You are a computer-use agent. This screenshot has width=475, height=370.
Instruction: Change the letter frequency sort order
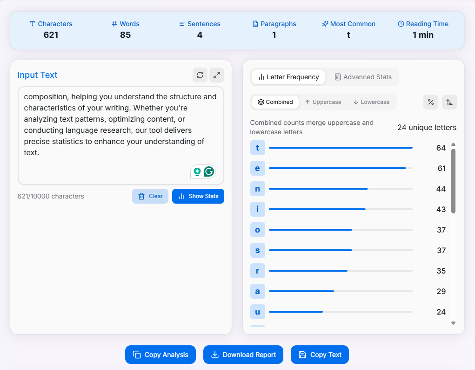pyautogui.click(x=449, y=102)
